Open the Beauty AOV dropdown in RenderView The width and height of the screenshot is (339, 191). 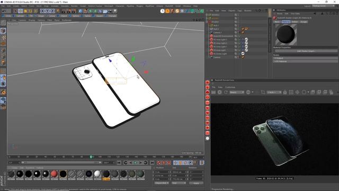237,92
